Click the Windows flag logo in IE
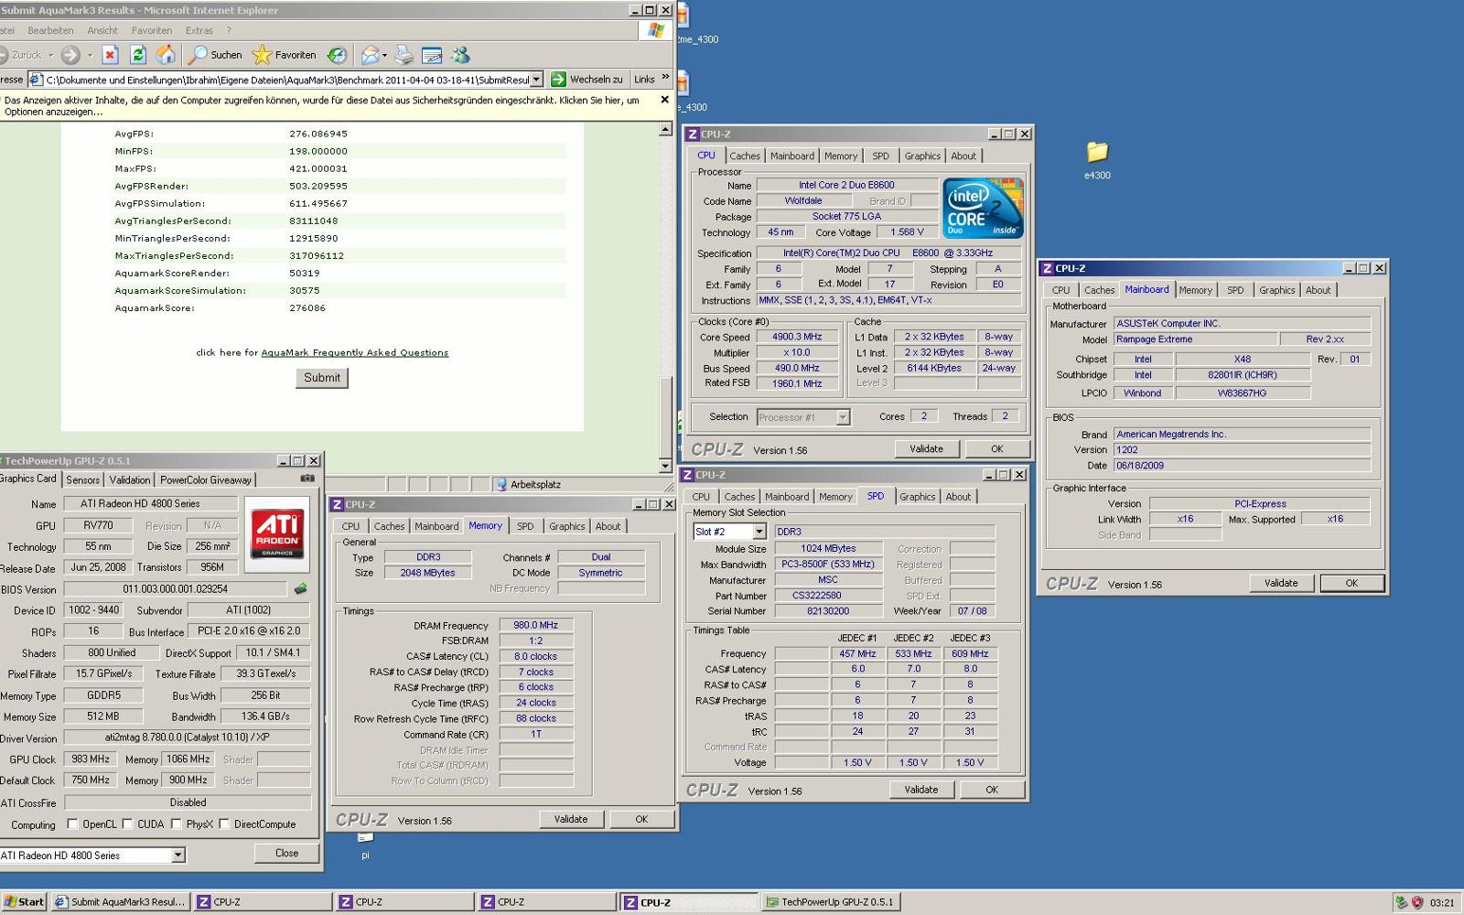Image resolution: width=1464 pixels, height=915 pixels. [x=655, y=30]
